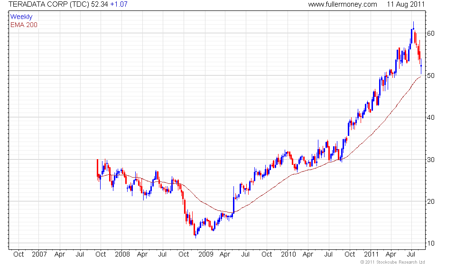
Task: Click the price change +1.07 value
Action: pos(119,4)
